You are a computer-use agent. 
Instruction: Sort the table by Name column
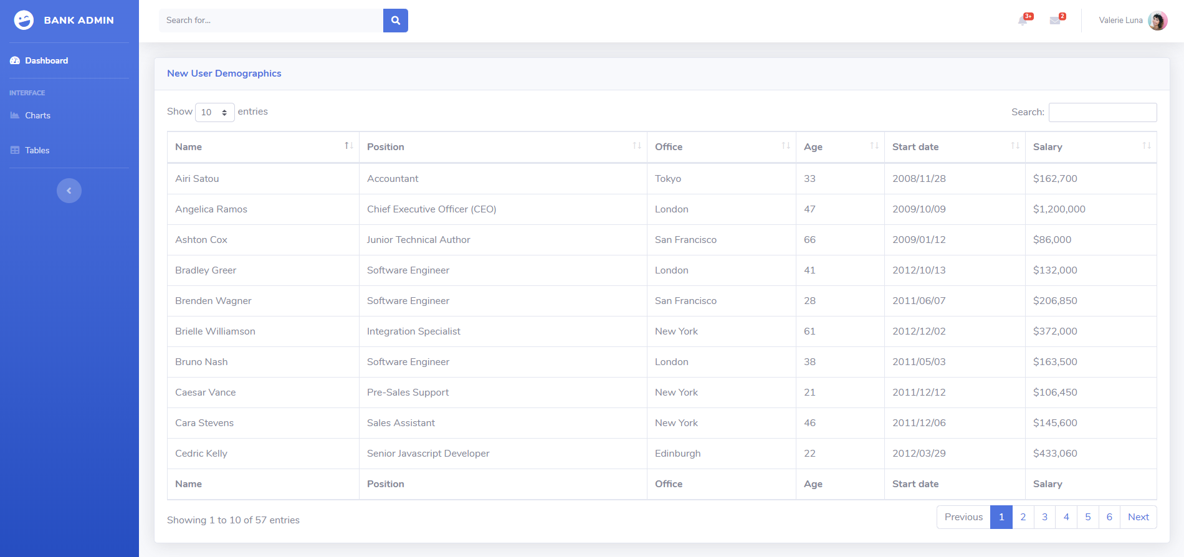pos(263,147)
